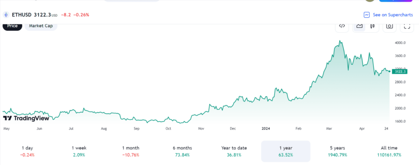419x165 pixels.
Task: Switch to Market Cap tab
Action: click(41, 26)
